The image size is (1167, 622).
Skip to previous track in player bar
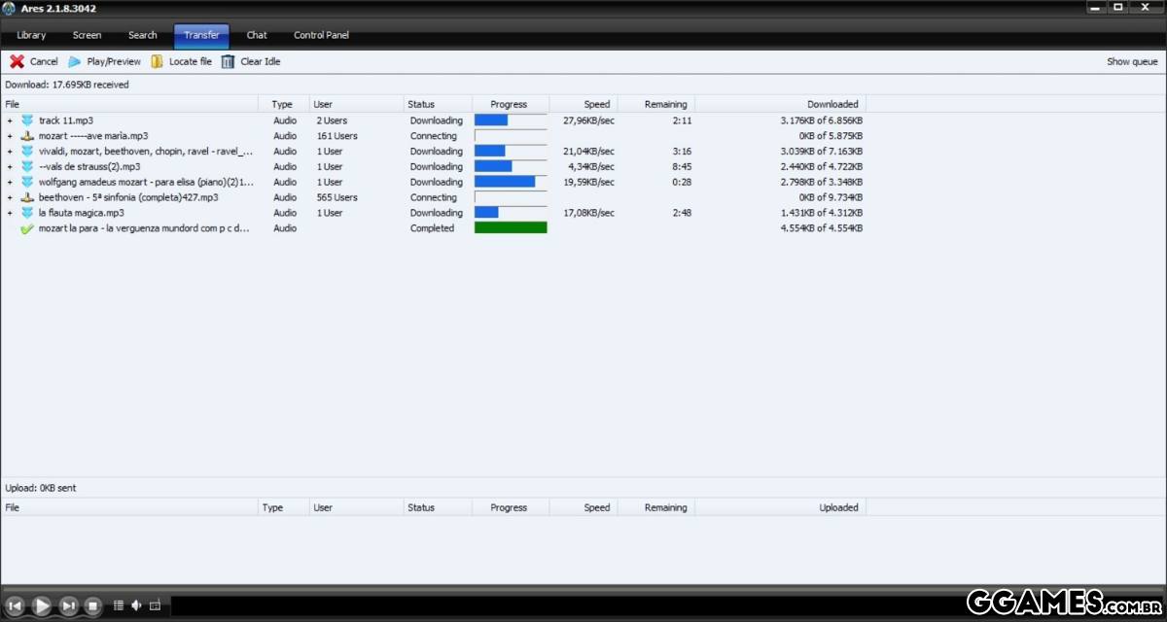point(15,605)
